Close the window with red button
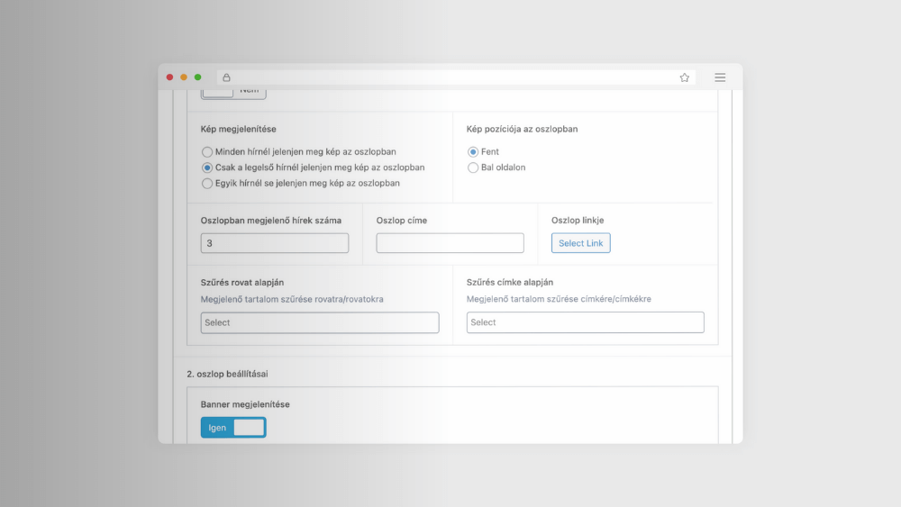901x507 pixels. tap(169, 77)
